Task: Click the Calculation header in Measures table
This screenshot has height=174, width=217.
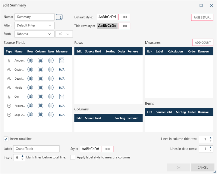Action: pos(175,52)
